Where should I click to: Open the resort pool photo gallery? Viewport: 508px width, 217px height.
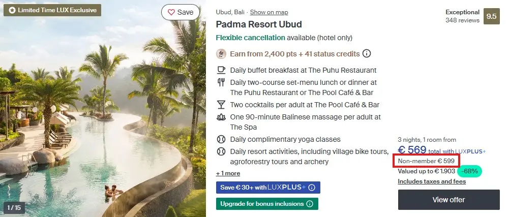(103, 109)
